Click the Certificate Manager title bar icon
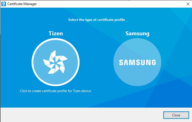192x122 pixels. pos(4,4)
